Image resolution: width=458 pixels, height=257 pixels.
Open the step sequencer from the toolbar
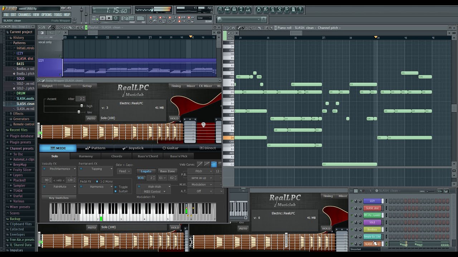click(227, 10)
